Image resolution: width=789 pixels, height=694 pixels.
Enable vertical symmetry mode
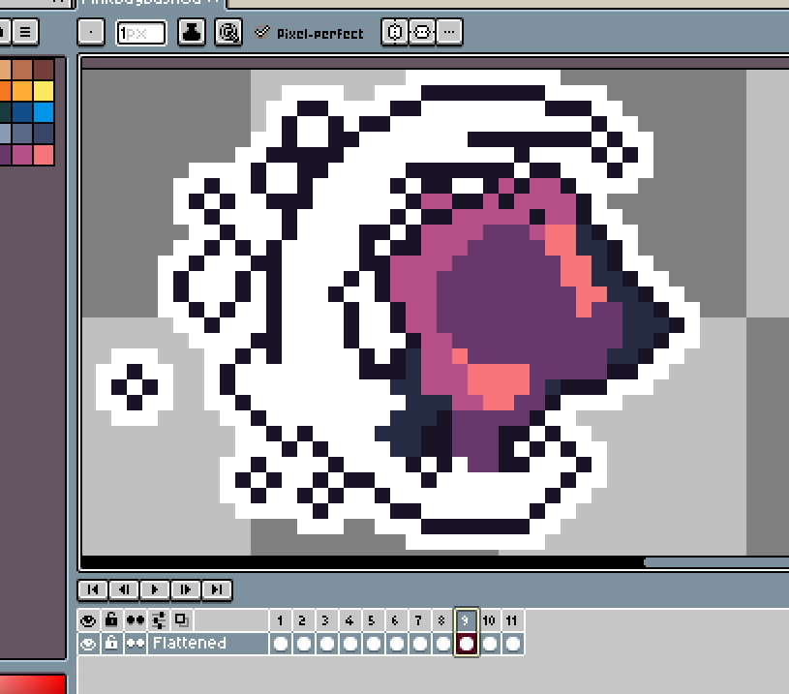pyautogui.click(x=422, y=32)
